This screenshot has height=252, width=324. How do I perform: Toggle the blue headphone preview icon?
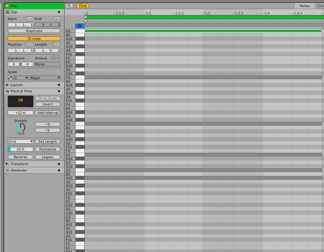pyautogui.click(x=80, y=26)
